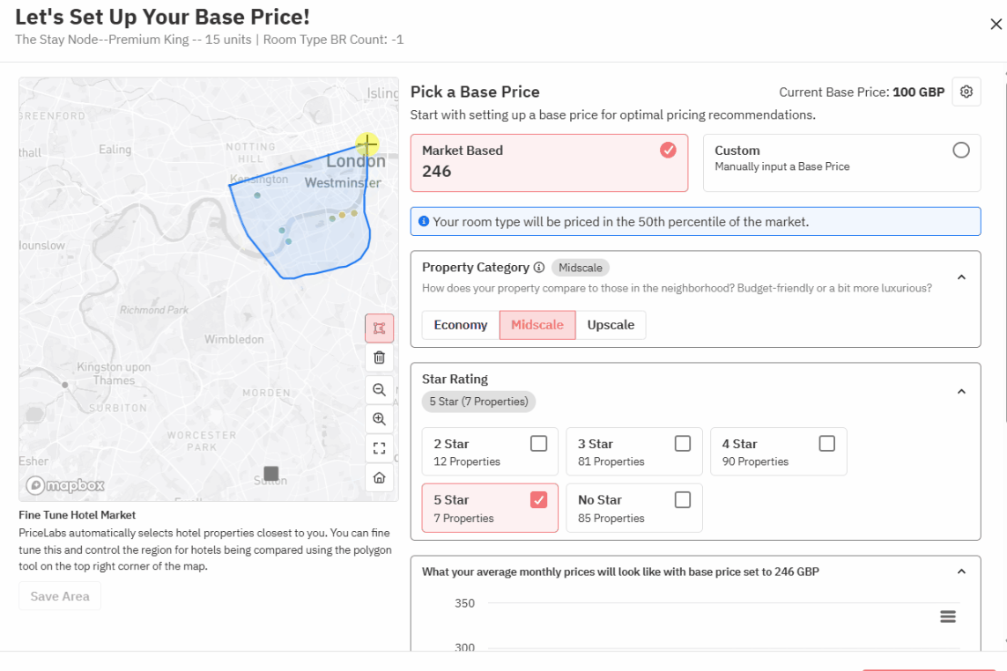Check the 2 Star checkbox
Screen dimensions: 1007x671
coord(539,444)
